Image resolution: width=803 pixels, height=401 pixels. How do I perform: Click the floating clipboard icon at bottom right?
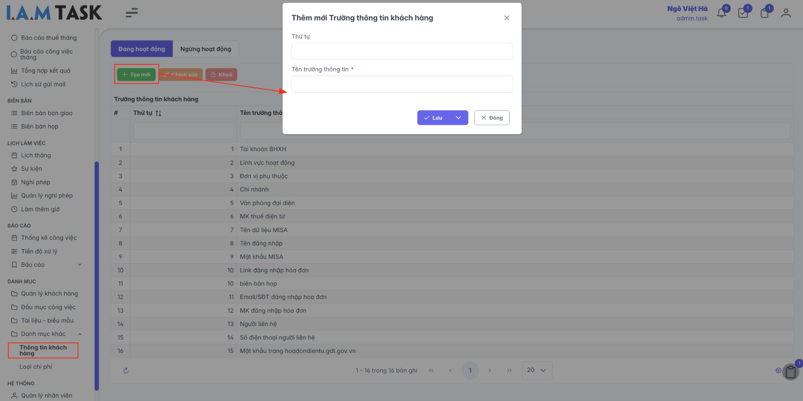click(x=791, y=372)
